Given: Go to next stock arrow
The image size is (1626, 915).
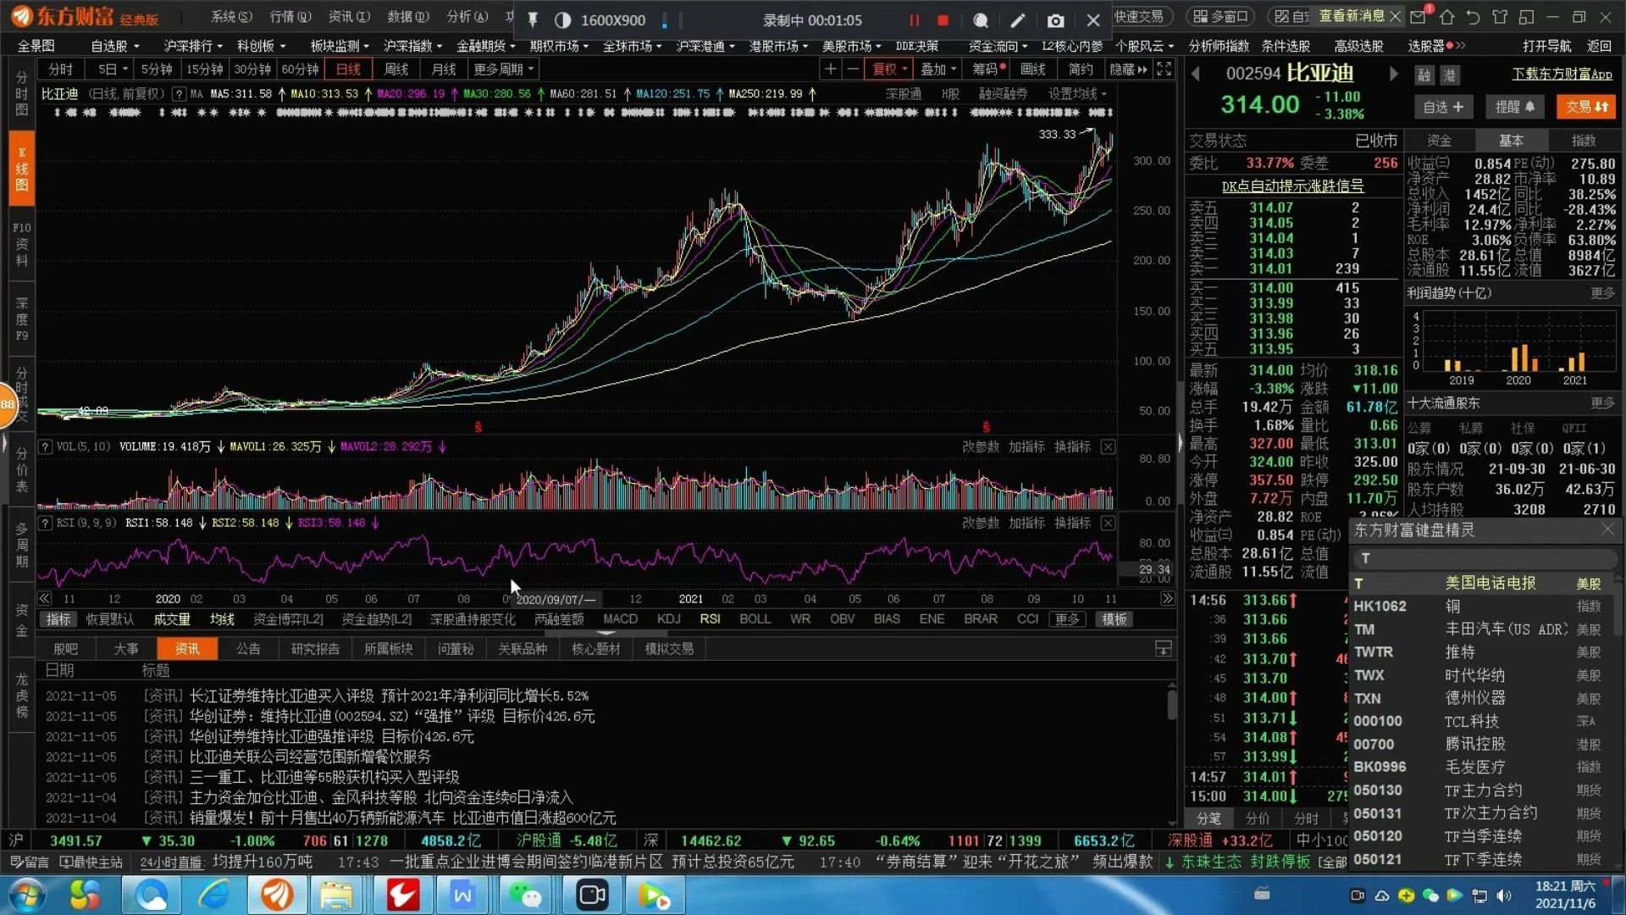Looking at the screenshot, I should [x=1393, y=75].
